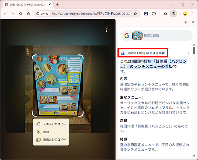Bookmark this page with the star icon

click(135, 14)
